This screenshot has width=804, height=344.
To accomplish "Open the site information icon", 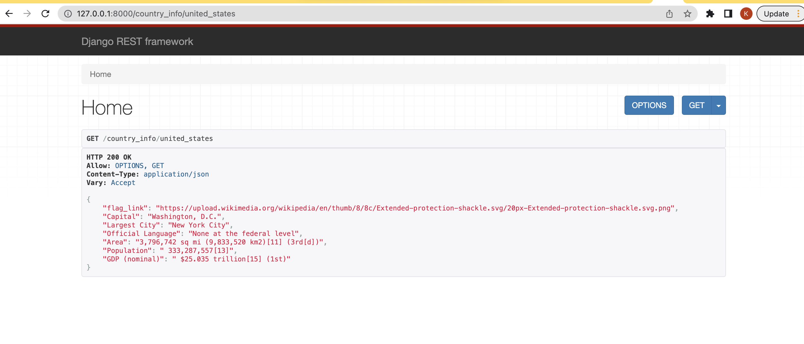I will pos(68,14).
